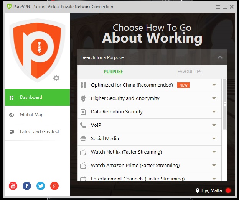Click the PureVPN shield logo with tie

[37, 50]
